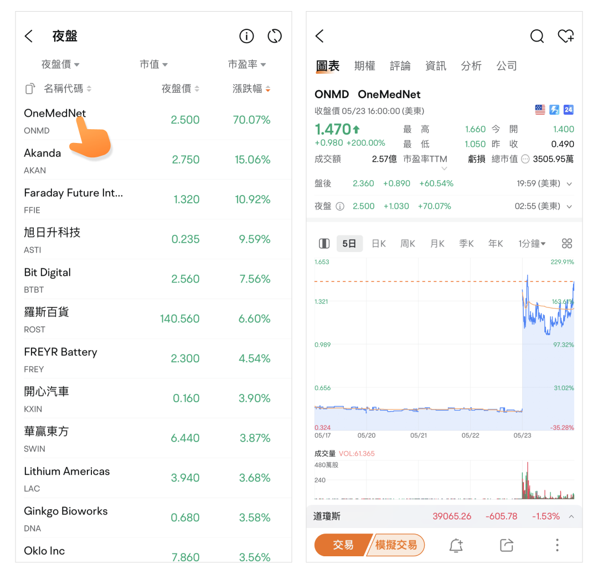Viewport: 598px width, 574px height.
Task: Tap the 模擬交易 button
Action: (396, 545)
